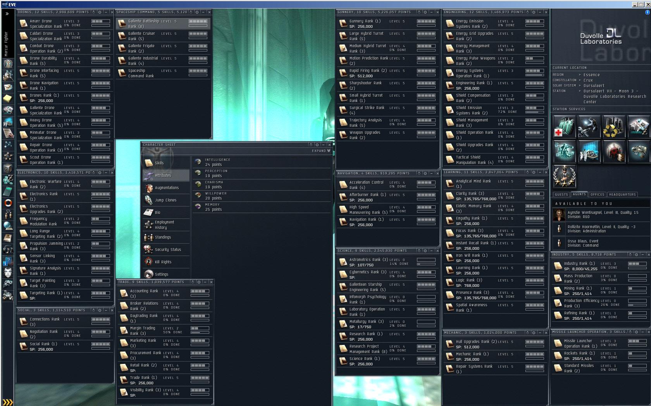Expand the sidebar with the double arrow

click(7, 14)
